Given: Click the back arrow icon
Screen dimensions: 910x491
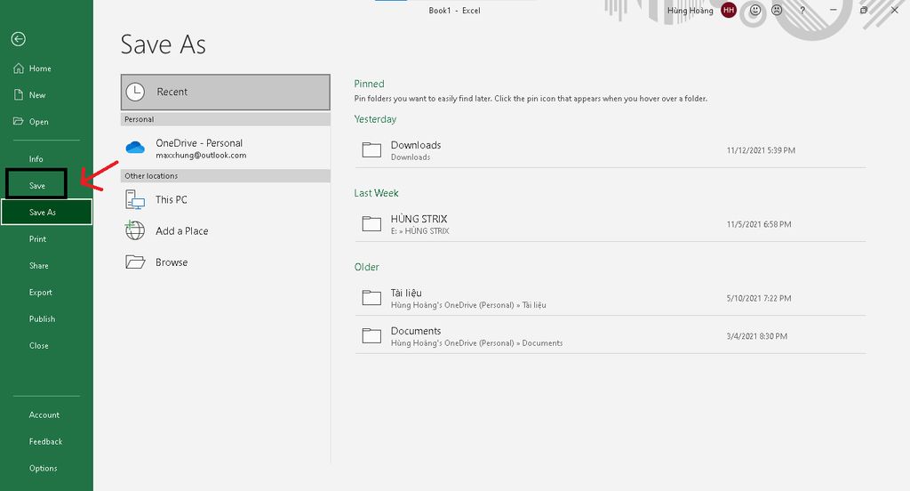Looking at the screenshot, I should [x=19, y=39].
